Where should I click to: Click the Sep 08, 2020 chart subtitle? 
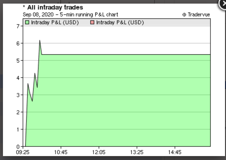[70, 15]
